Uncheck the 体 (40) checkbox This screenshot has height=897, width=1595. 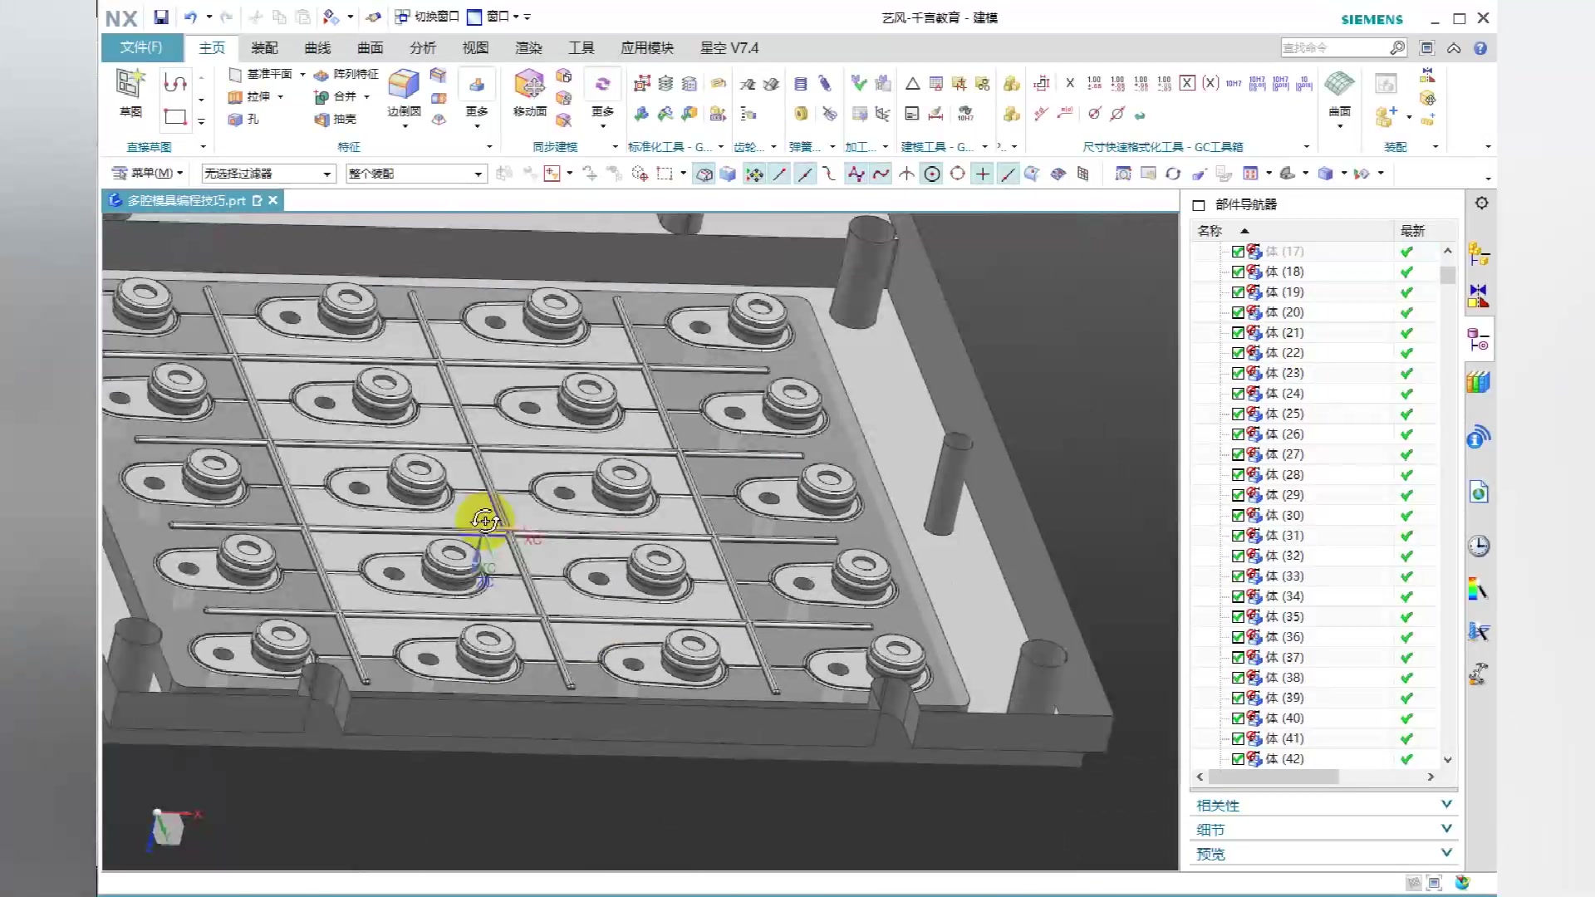click(1238, 718)
